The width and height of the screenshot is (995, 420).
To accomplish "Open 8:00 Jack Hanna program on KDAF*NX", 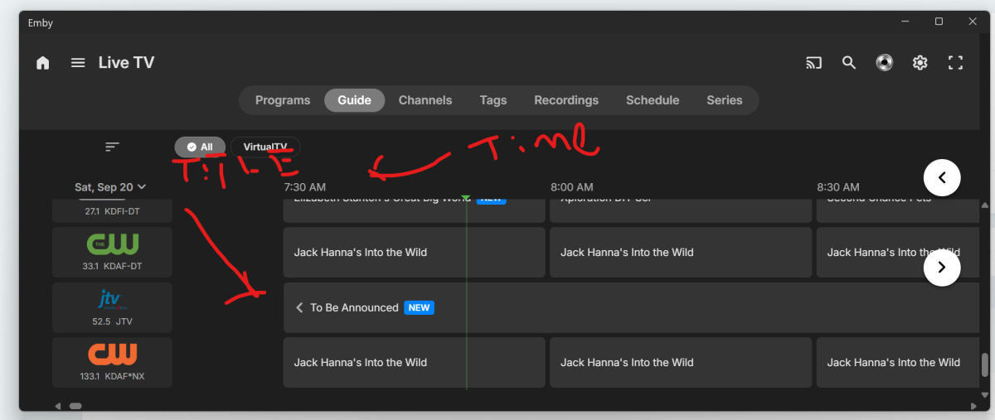I will 681,362.
